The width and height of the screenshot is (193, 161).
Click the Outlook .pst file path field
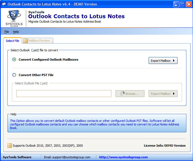(x=64, y=94)
